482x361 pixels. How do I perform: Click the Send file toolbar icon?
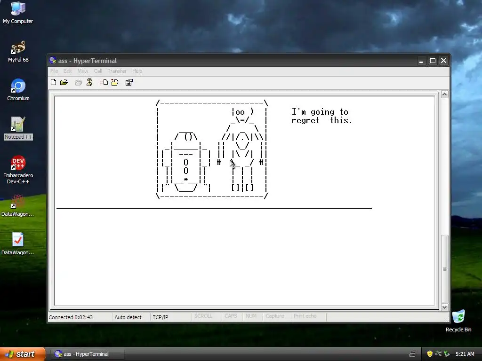tap(104, 82)
